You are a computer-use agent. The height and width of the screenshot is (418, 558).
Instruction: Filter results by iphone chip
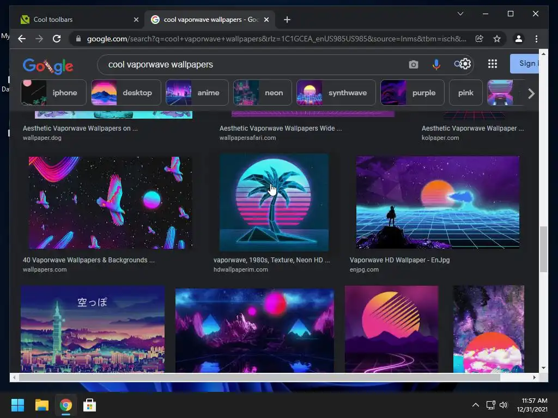53,93
